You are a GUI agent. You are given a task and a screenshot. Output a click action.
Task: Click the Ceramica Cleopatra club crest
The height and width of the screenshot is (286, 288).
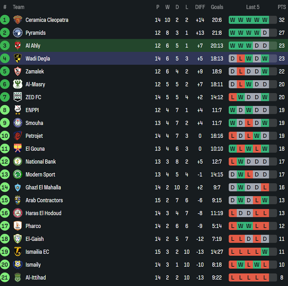[17, 20]
